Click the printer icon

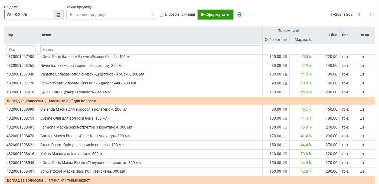click(x=239, y=15)
